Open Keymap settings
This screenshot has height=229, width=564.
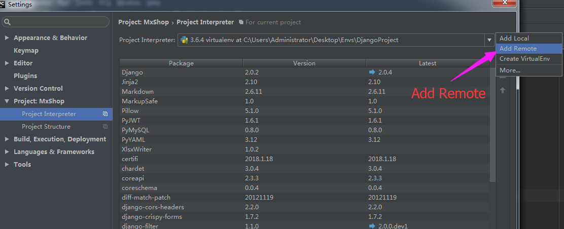click(26, 51)
